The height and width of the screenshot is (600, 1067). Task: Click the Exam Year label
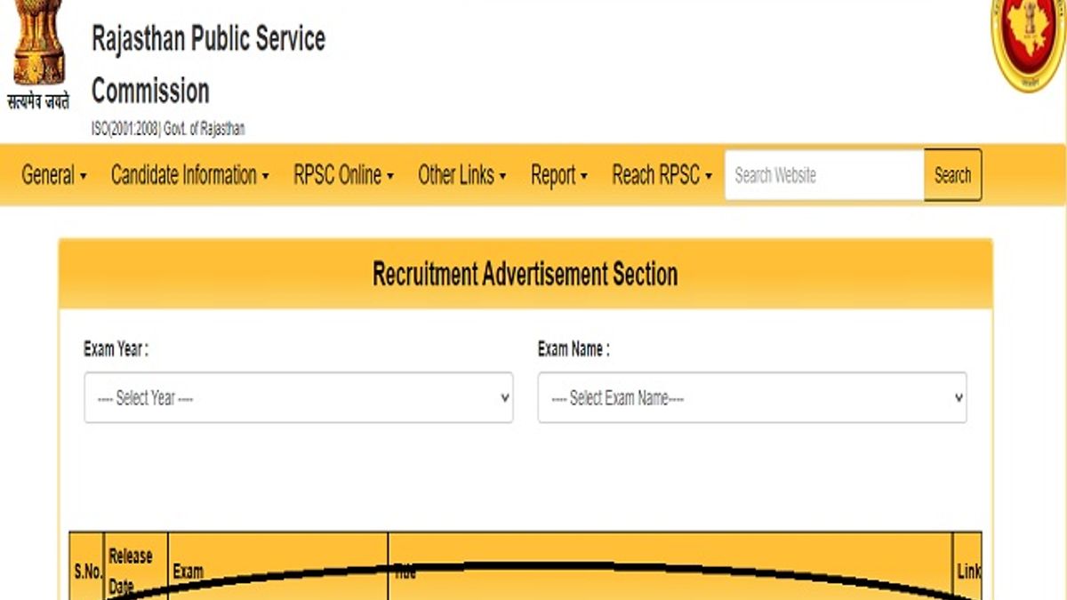point(116,349)
